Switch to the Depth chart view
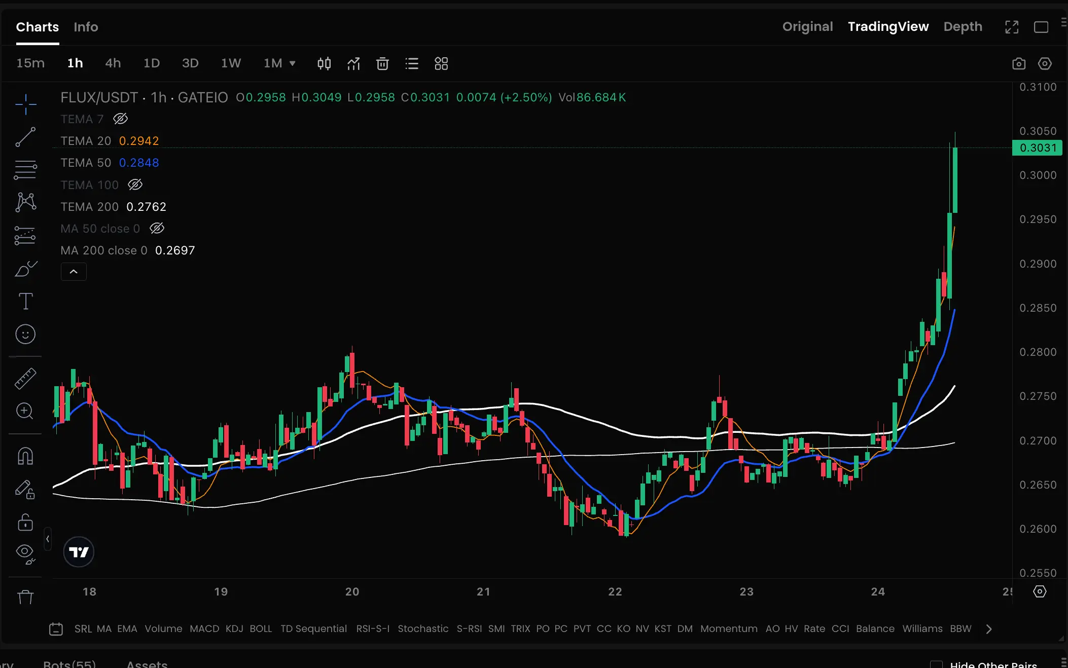Screen dimensions: 1068x668 coord(963,26)
